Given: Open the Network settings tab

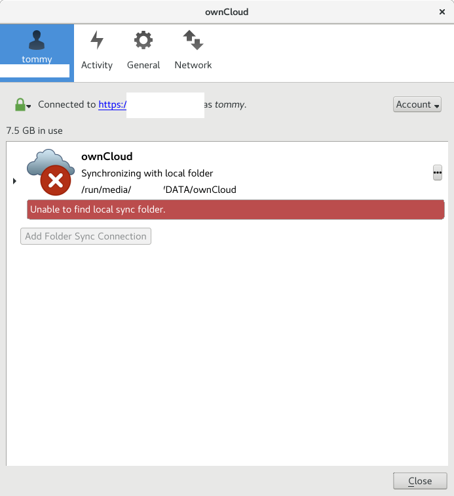Looking at the screenshot, I should point(193,51).
